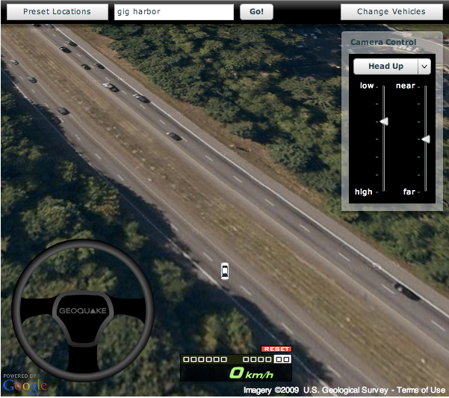The image size is (449, 398).
Task: Click the 'low' label on height slider
Action: pos(367,86)
